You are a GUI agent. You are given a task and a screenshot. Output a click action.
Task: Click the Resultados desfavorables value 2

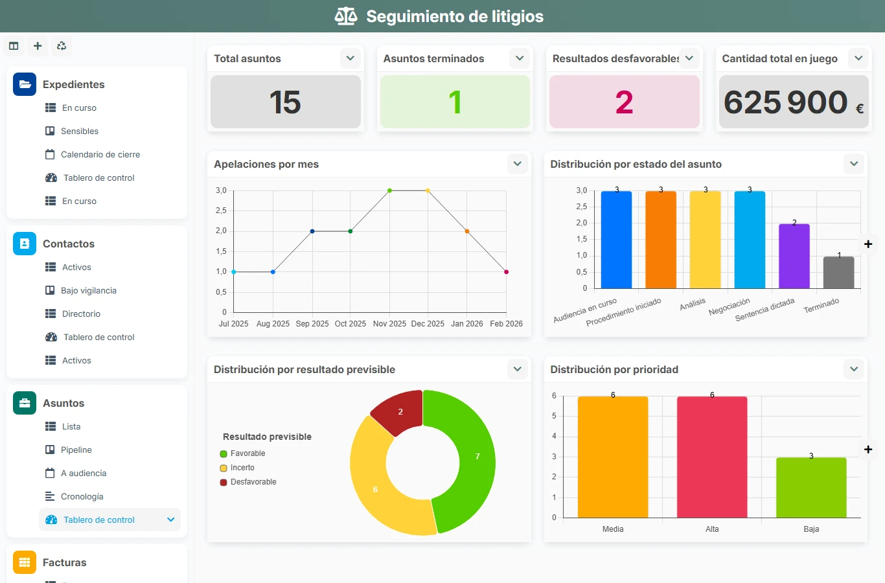625,102
